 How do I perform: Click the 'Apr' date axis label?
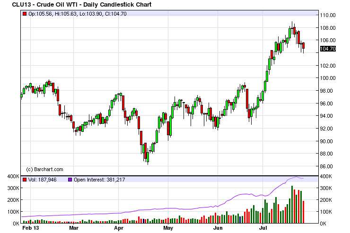coord(119,228)
